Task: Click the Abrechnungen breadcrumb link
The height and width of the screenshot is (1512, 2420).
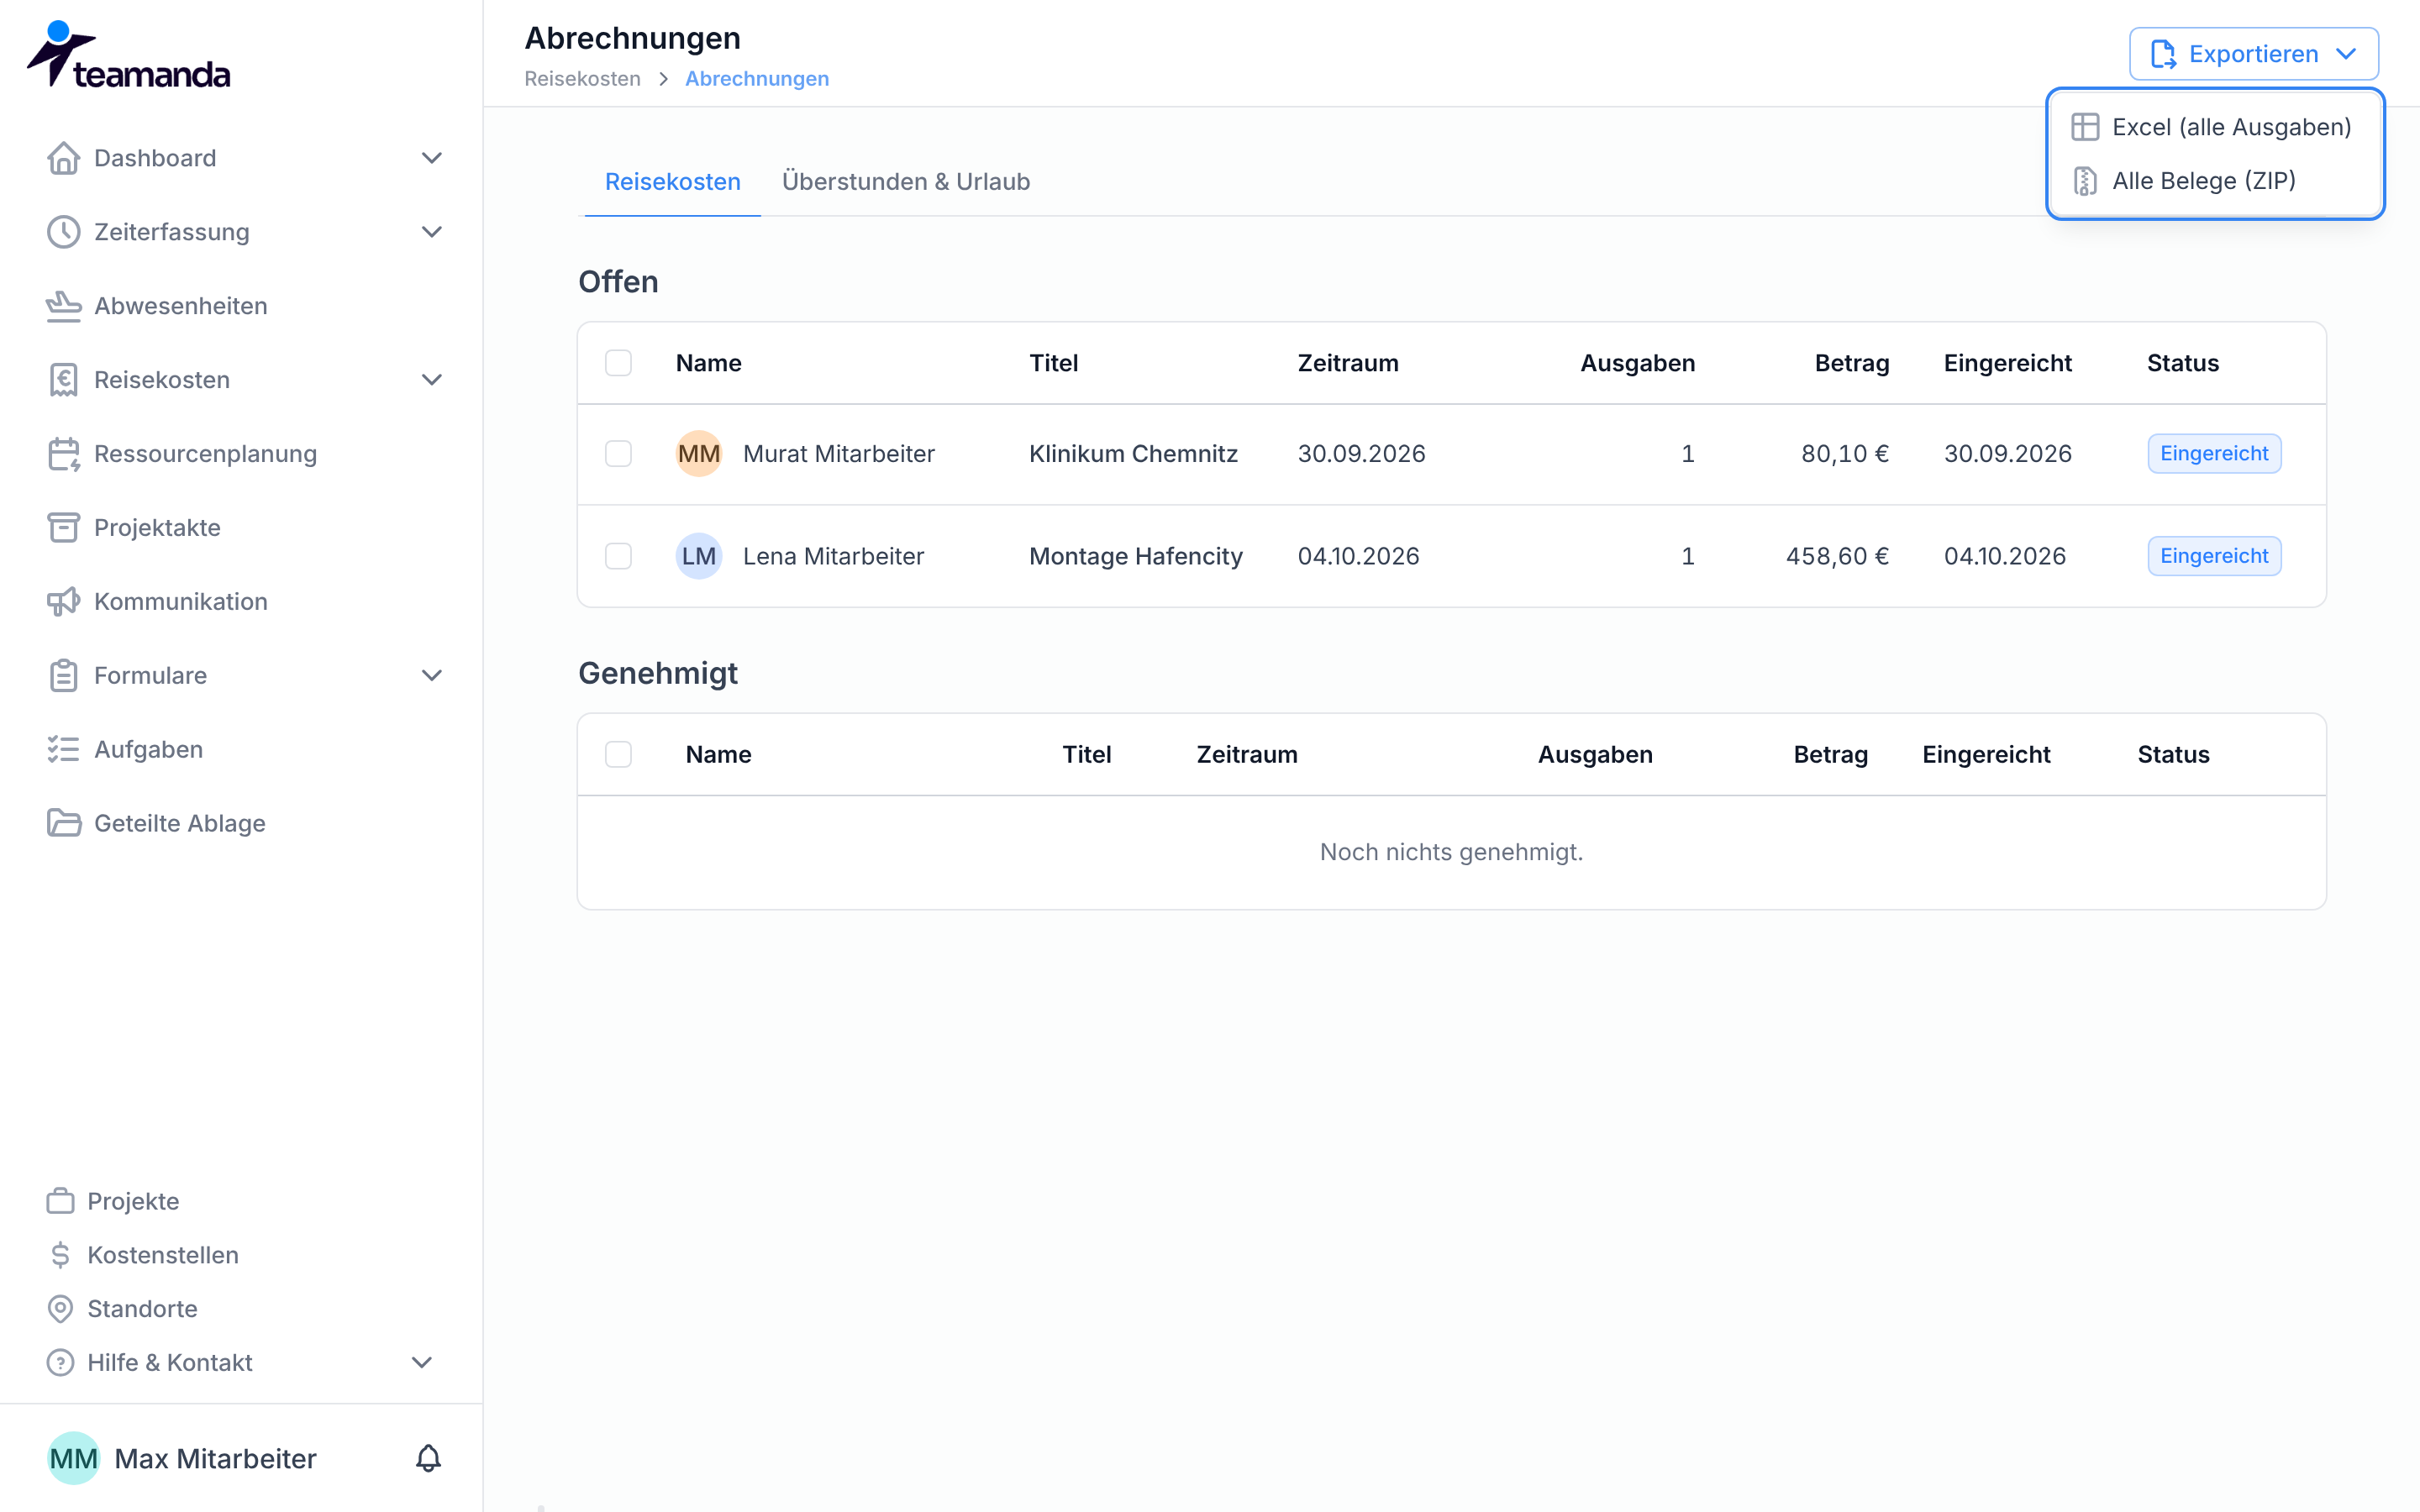Action: tap(757, 79)
